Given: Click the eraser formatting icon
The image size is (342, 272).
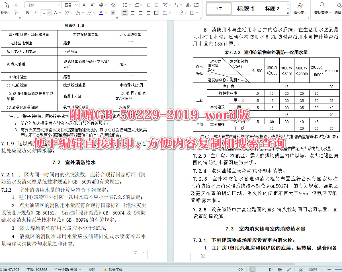Looking at the screenshot, I should click(x=113, y=5).
